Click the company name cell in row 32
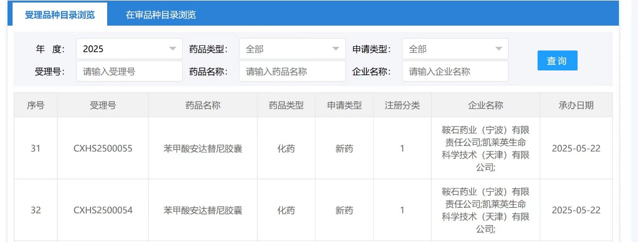Viewport: 638px width, 242px height. click(485, 210)
